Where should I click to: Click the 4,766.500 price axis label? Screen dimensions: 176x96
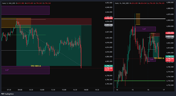(x=170, y=76)
